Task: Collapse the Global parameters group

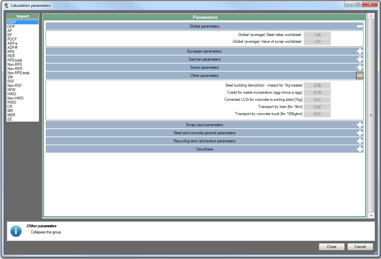Action: (360, 26)
